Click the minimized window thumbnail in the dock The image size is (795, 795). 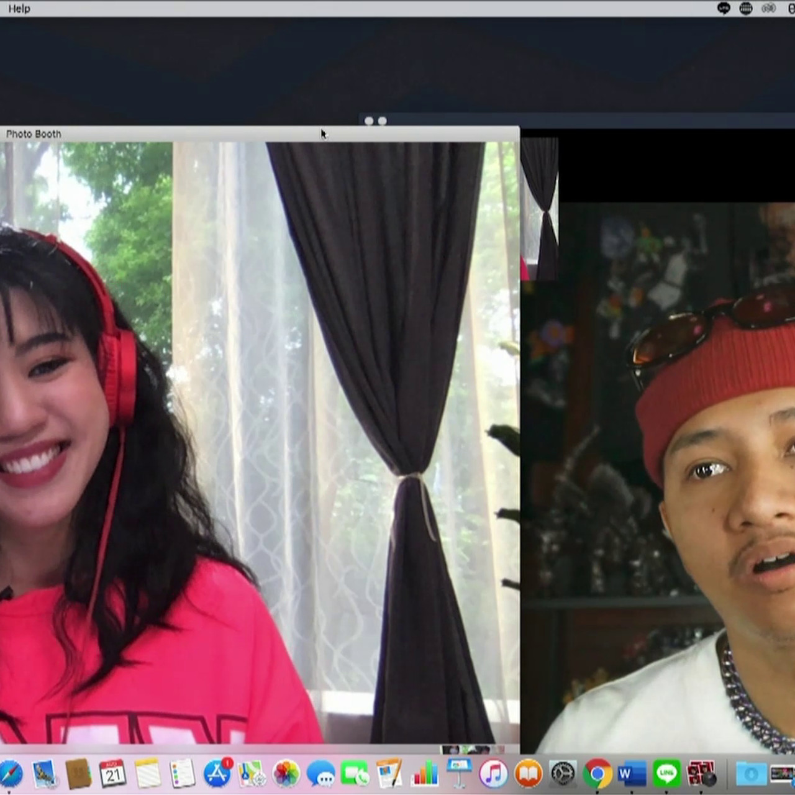click(783, 774)
